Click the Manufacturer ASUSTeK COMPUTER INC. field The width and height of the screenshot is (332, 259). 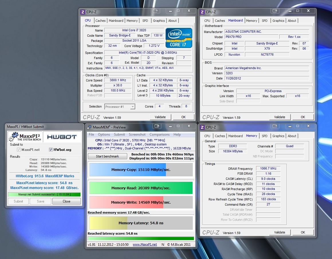267,32
